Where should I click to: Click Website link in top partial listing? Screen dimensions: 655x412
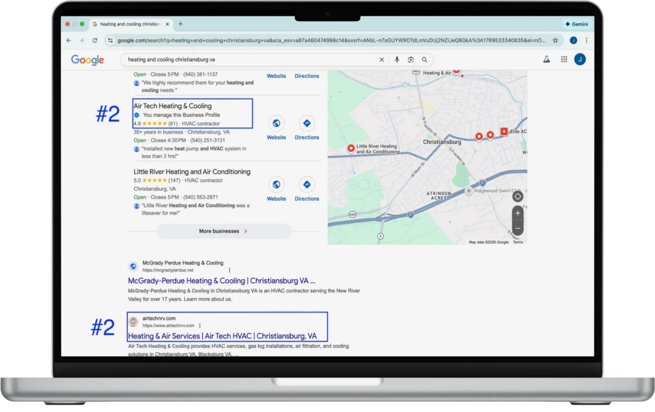point(276,76)
